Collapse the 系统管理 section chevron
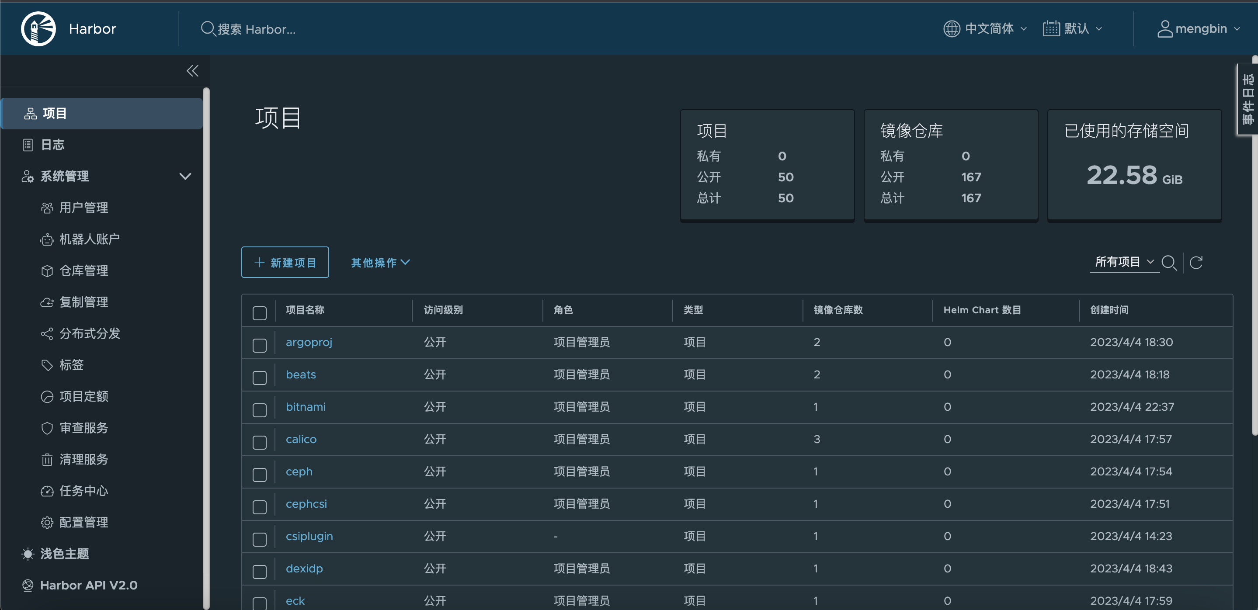This screenshot has width=1258, height=610. (185, 176)
